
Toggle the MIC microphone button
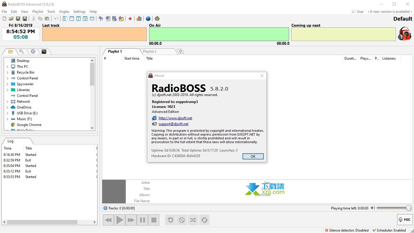point(405,220)
